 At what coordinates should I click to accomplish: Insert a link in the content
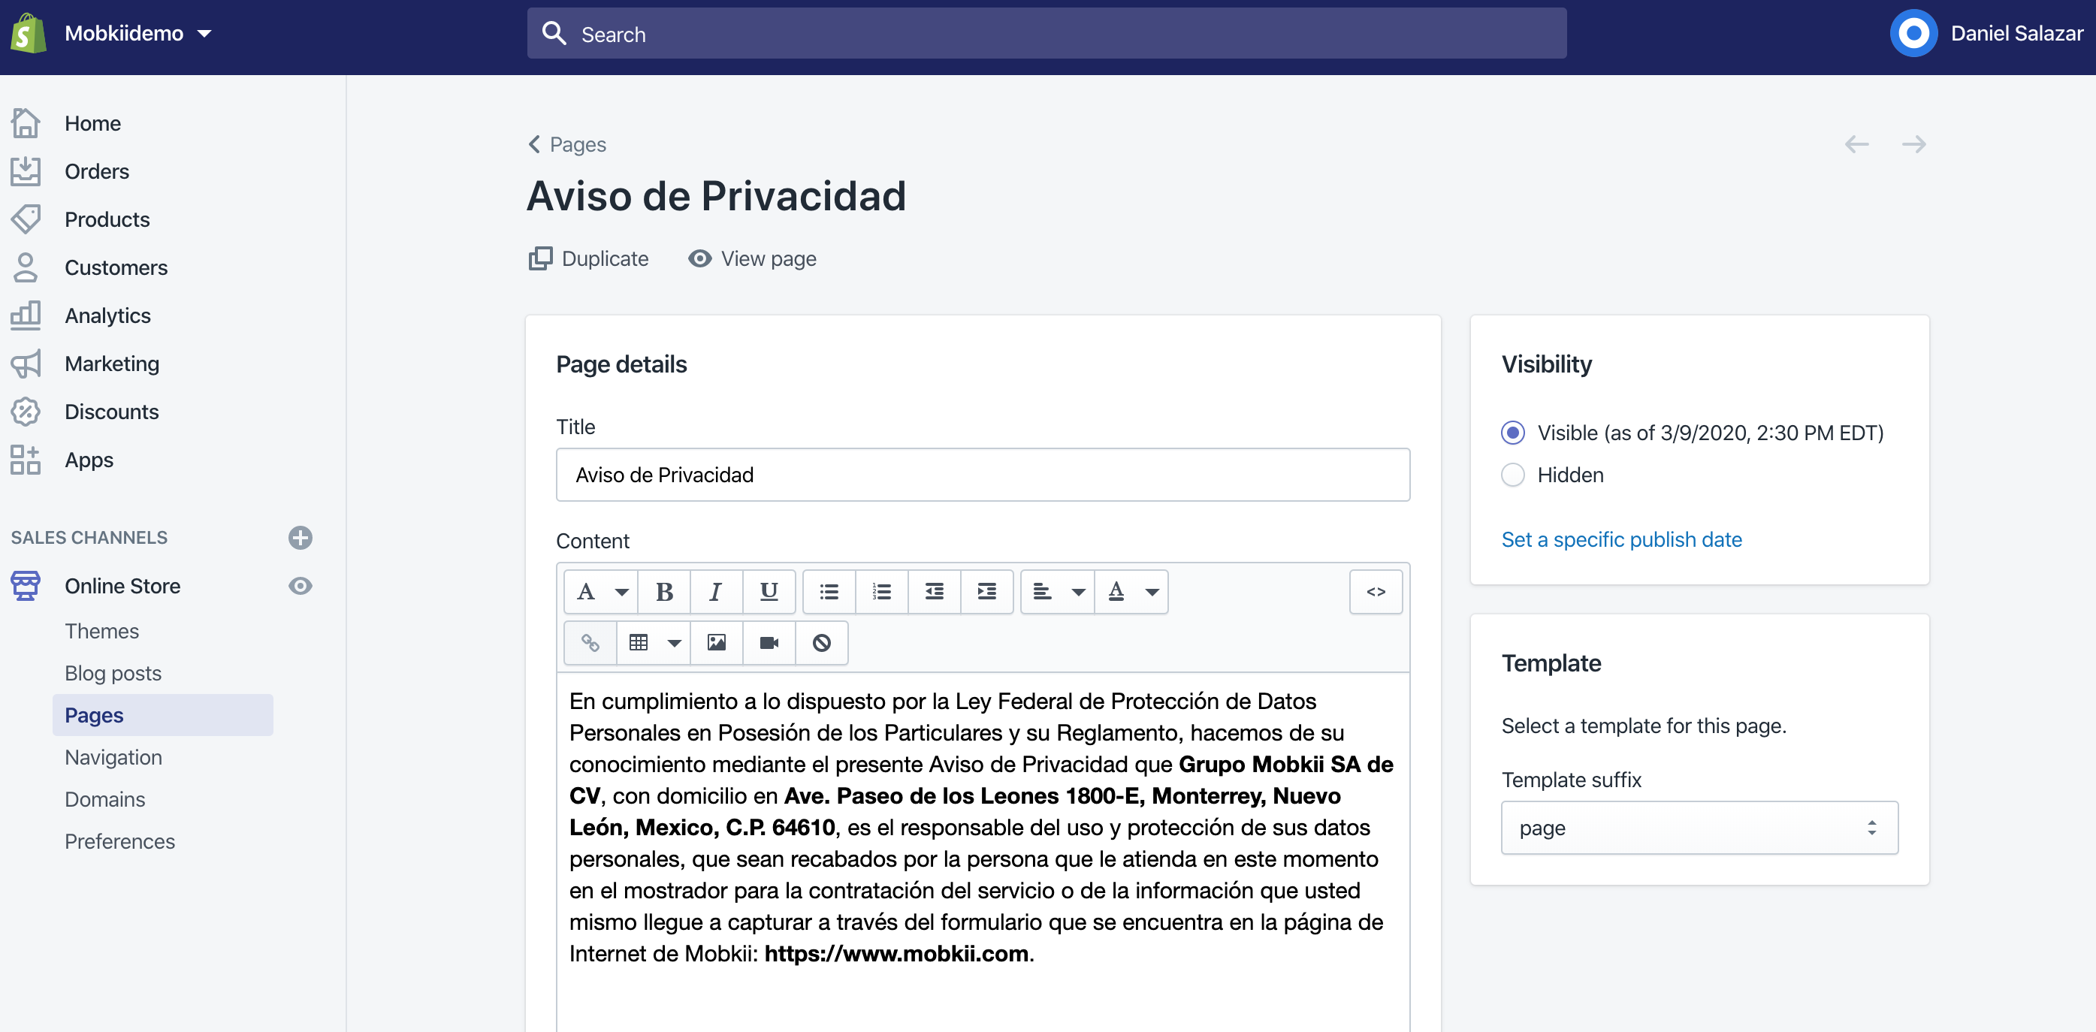[x=590, y=643]
